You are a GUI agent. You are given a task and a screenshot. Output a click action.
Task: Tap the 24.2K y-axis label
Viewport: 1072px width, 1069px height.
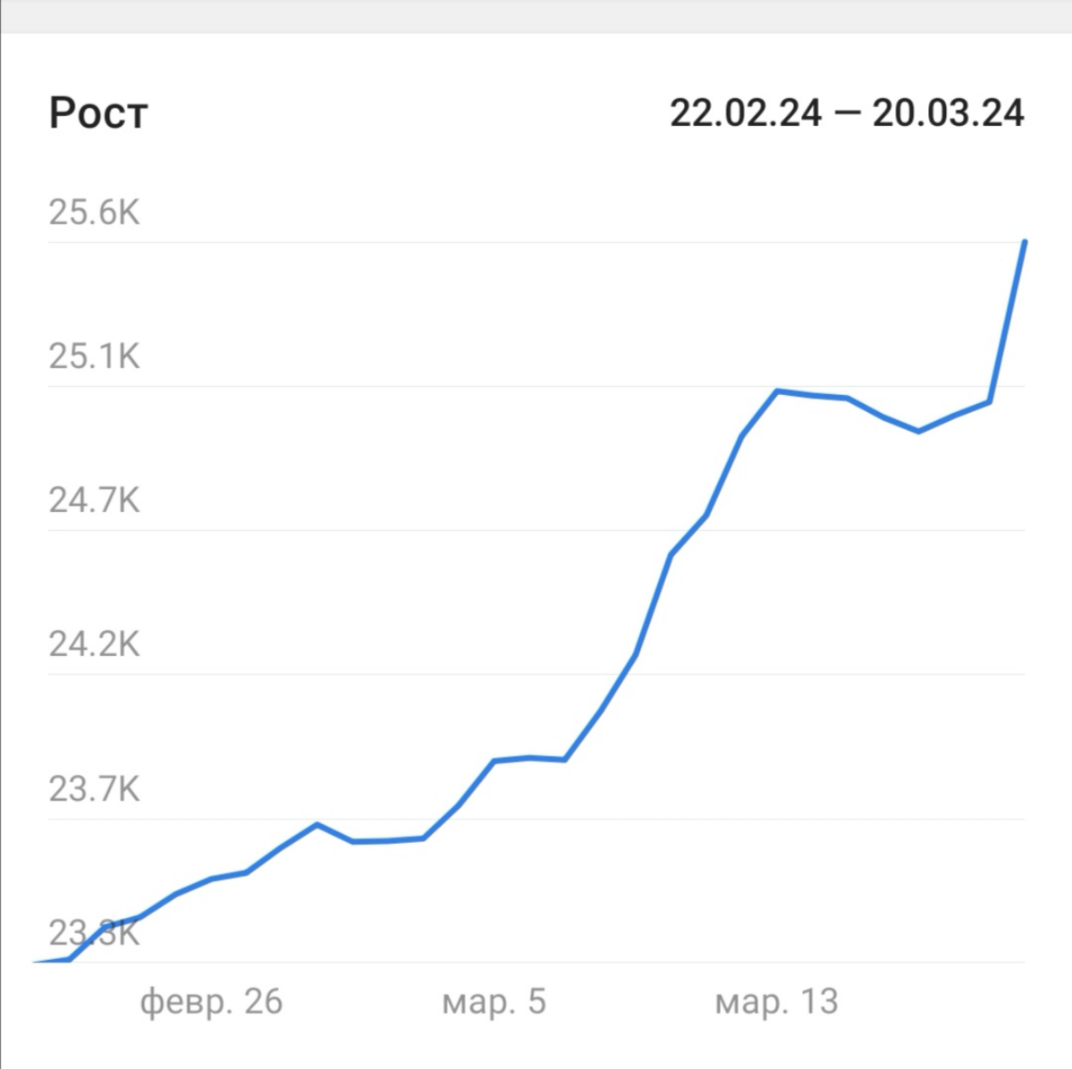(94, 644)
